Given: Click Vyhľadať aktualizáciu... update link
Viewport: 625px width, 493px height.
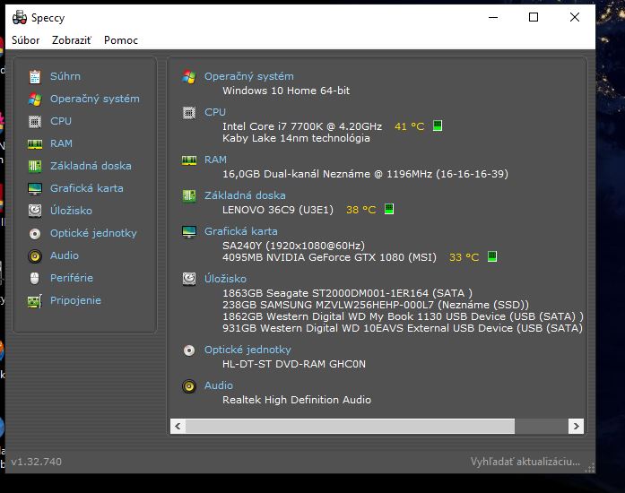Looking at the screenshot, I should pos(525,462).
